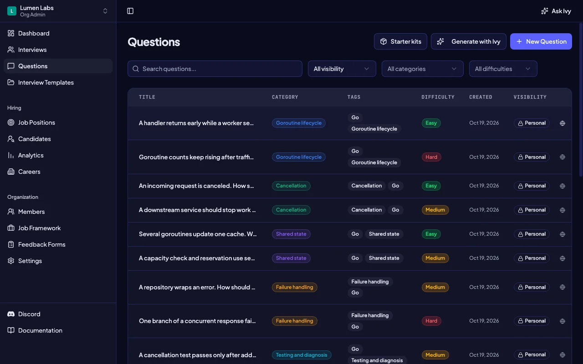Viewport: 583px width, 364px height.
Task: Click the globe icon for the 'Goroutine counts keep rising' row
Action: [x=563, y=157]
